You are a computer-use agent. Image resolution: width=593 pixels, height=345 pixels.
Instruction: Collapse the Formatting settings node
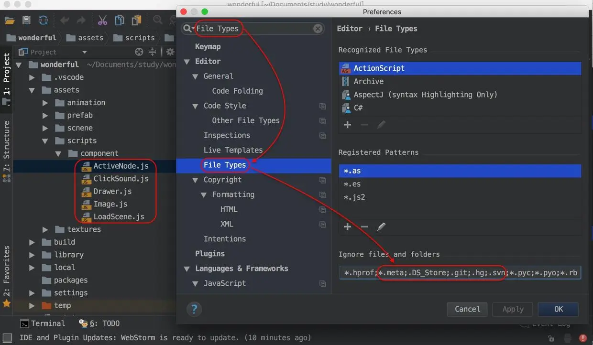203,194
